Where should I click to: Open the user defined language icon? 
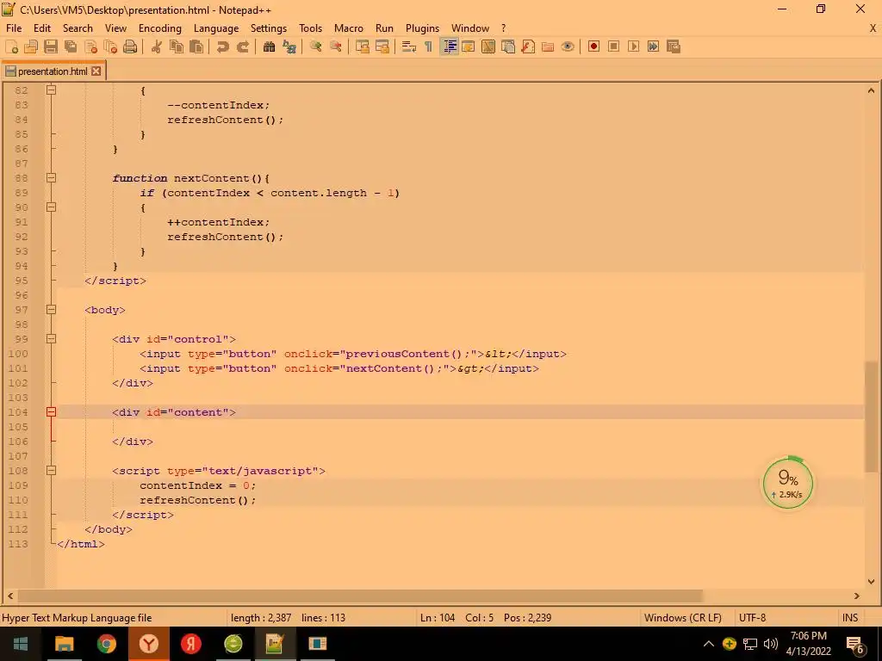(468, 46)
